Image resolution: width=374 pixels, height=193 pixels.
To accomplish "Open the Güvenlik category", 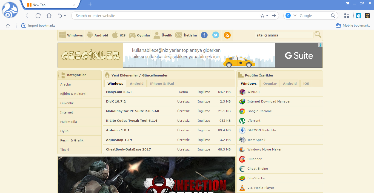I will [79, 103].
